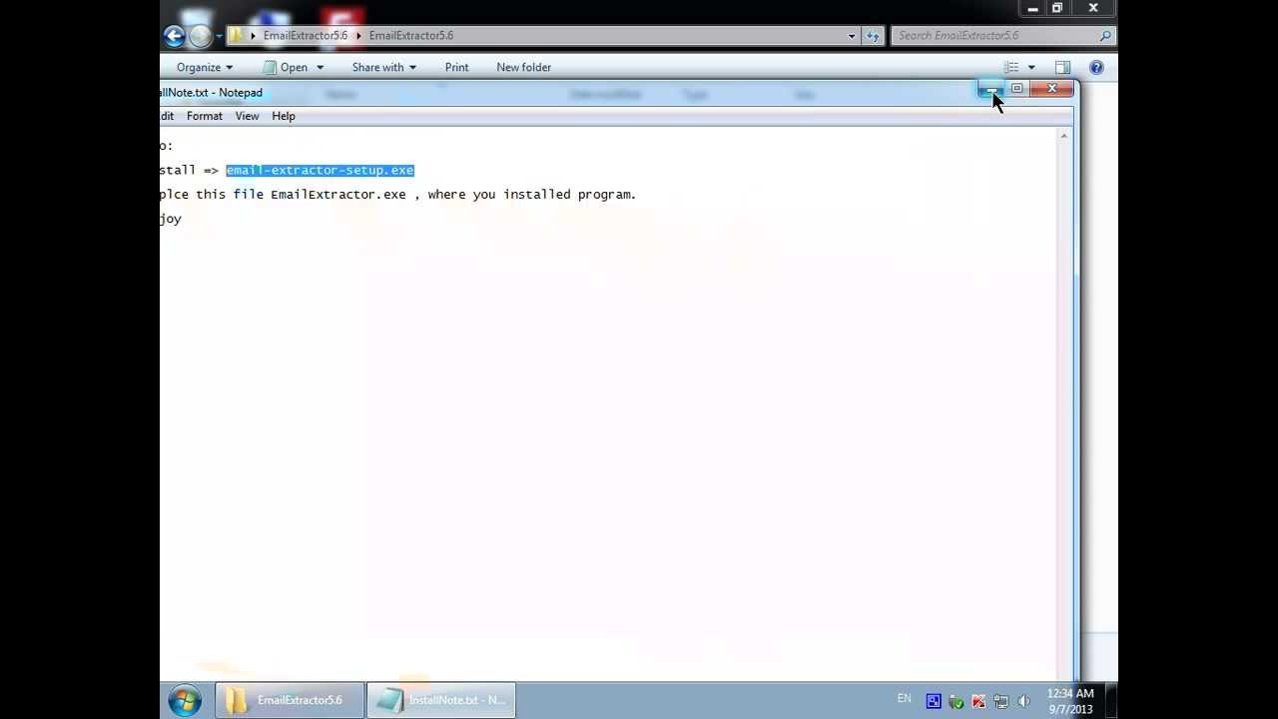
Task: Click highlighted text email-extractor-setup.exe in Notepad
Action: click(x=319, y=170)
